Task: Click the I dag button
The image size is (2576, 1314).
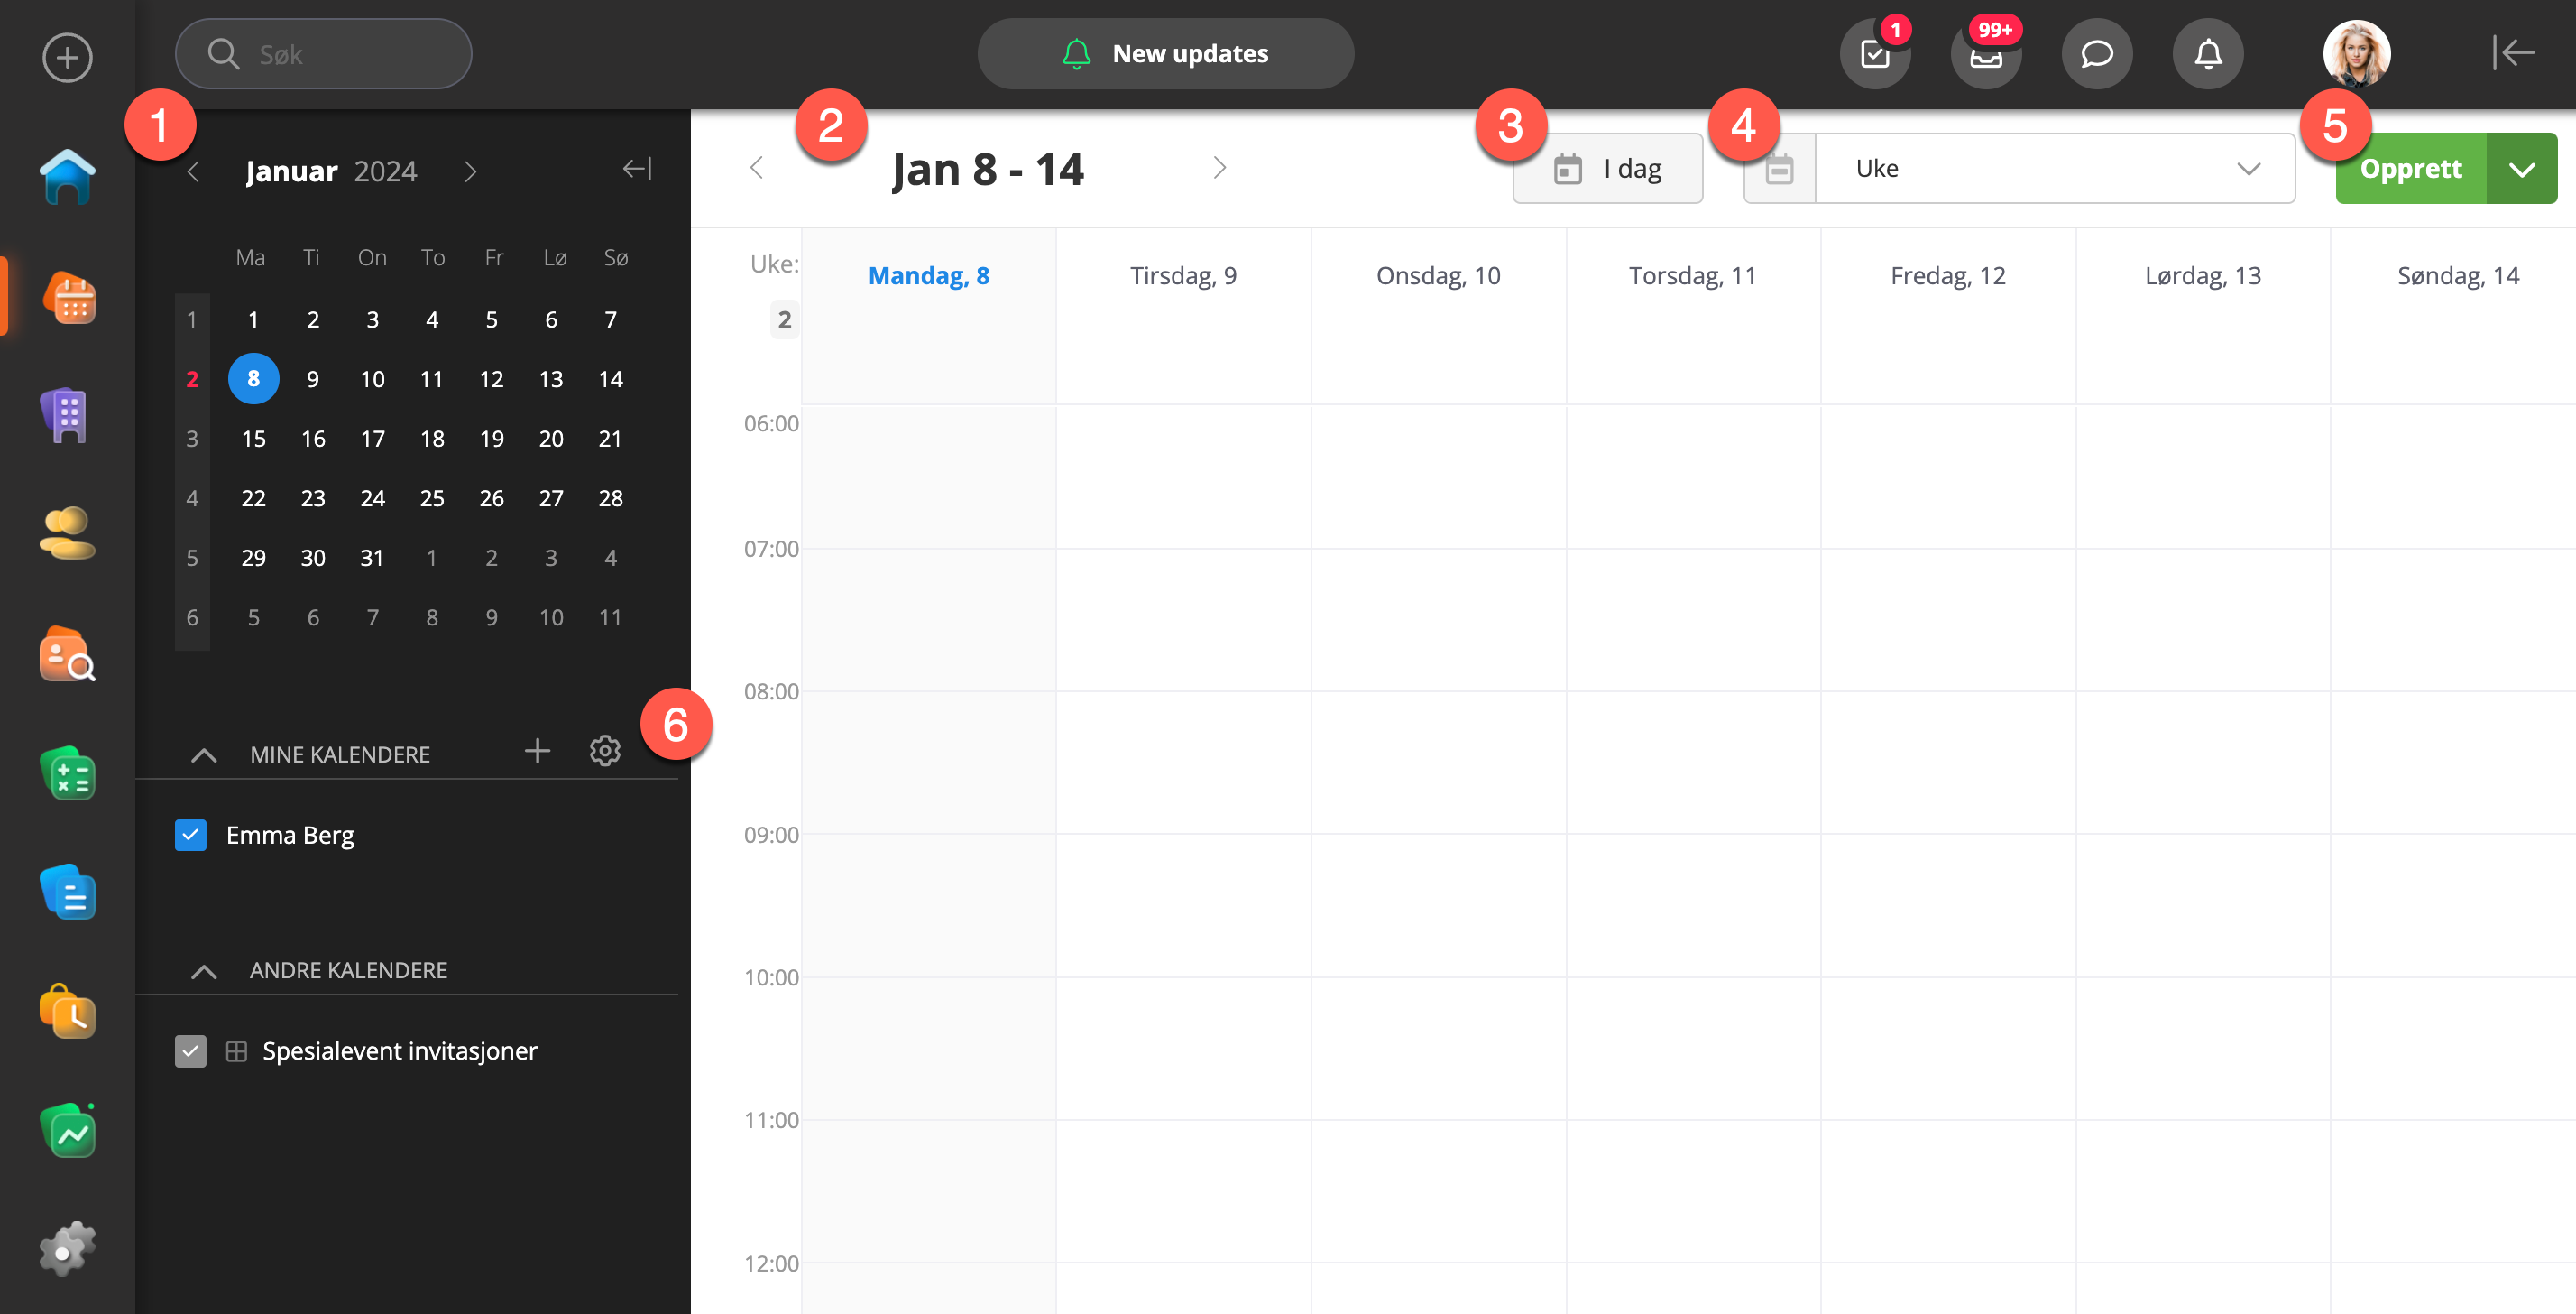Action: tap(1608, 169)
